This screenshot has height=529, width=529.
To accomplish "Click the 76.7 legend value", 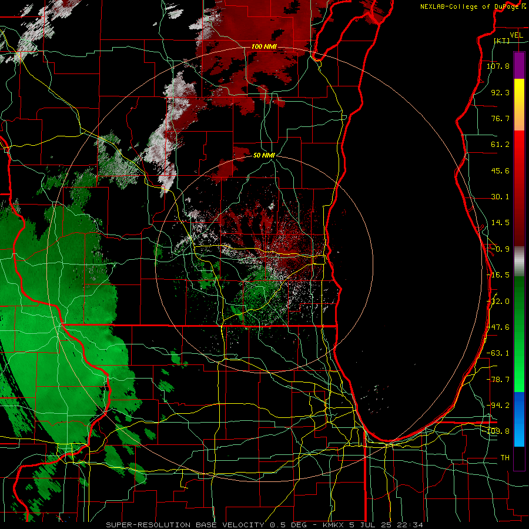I will click(500, 118).
